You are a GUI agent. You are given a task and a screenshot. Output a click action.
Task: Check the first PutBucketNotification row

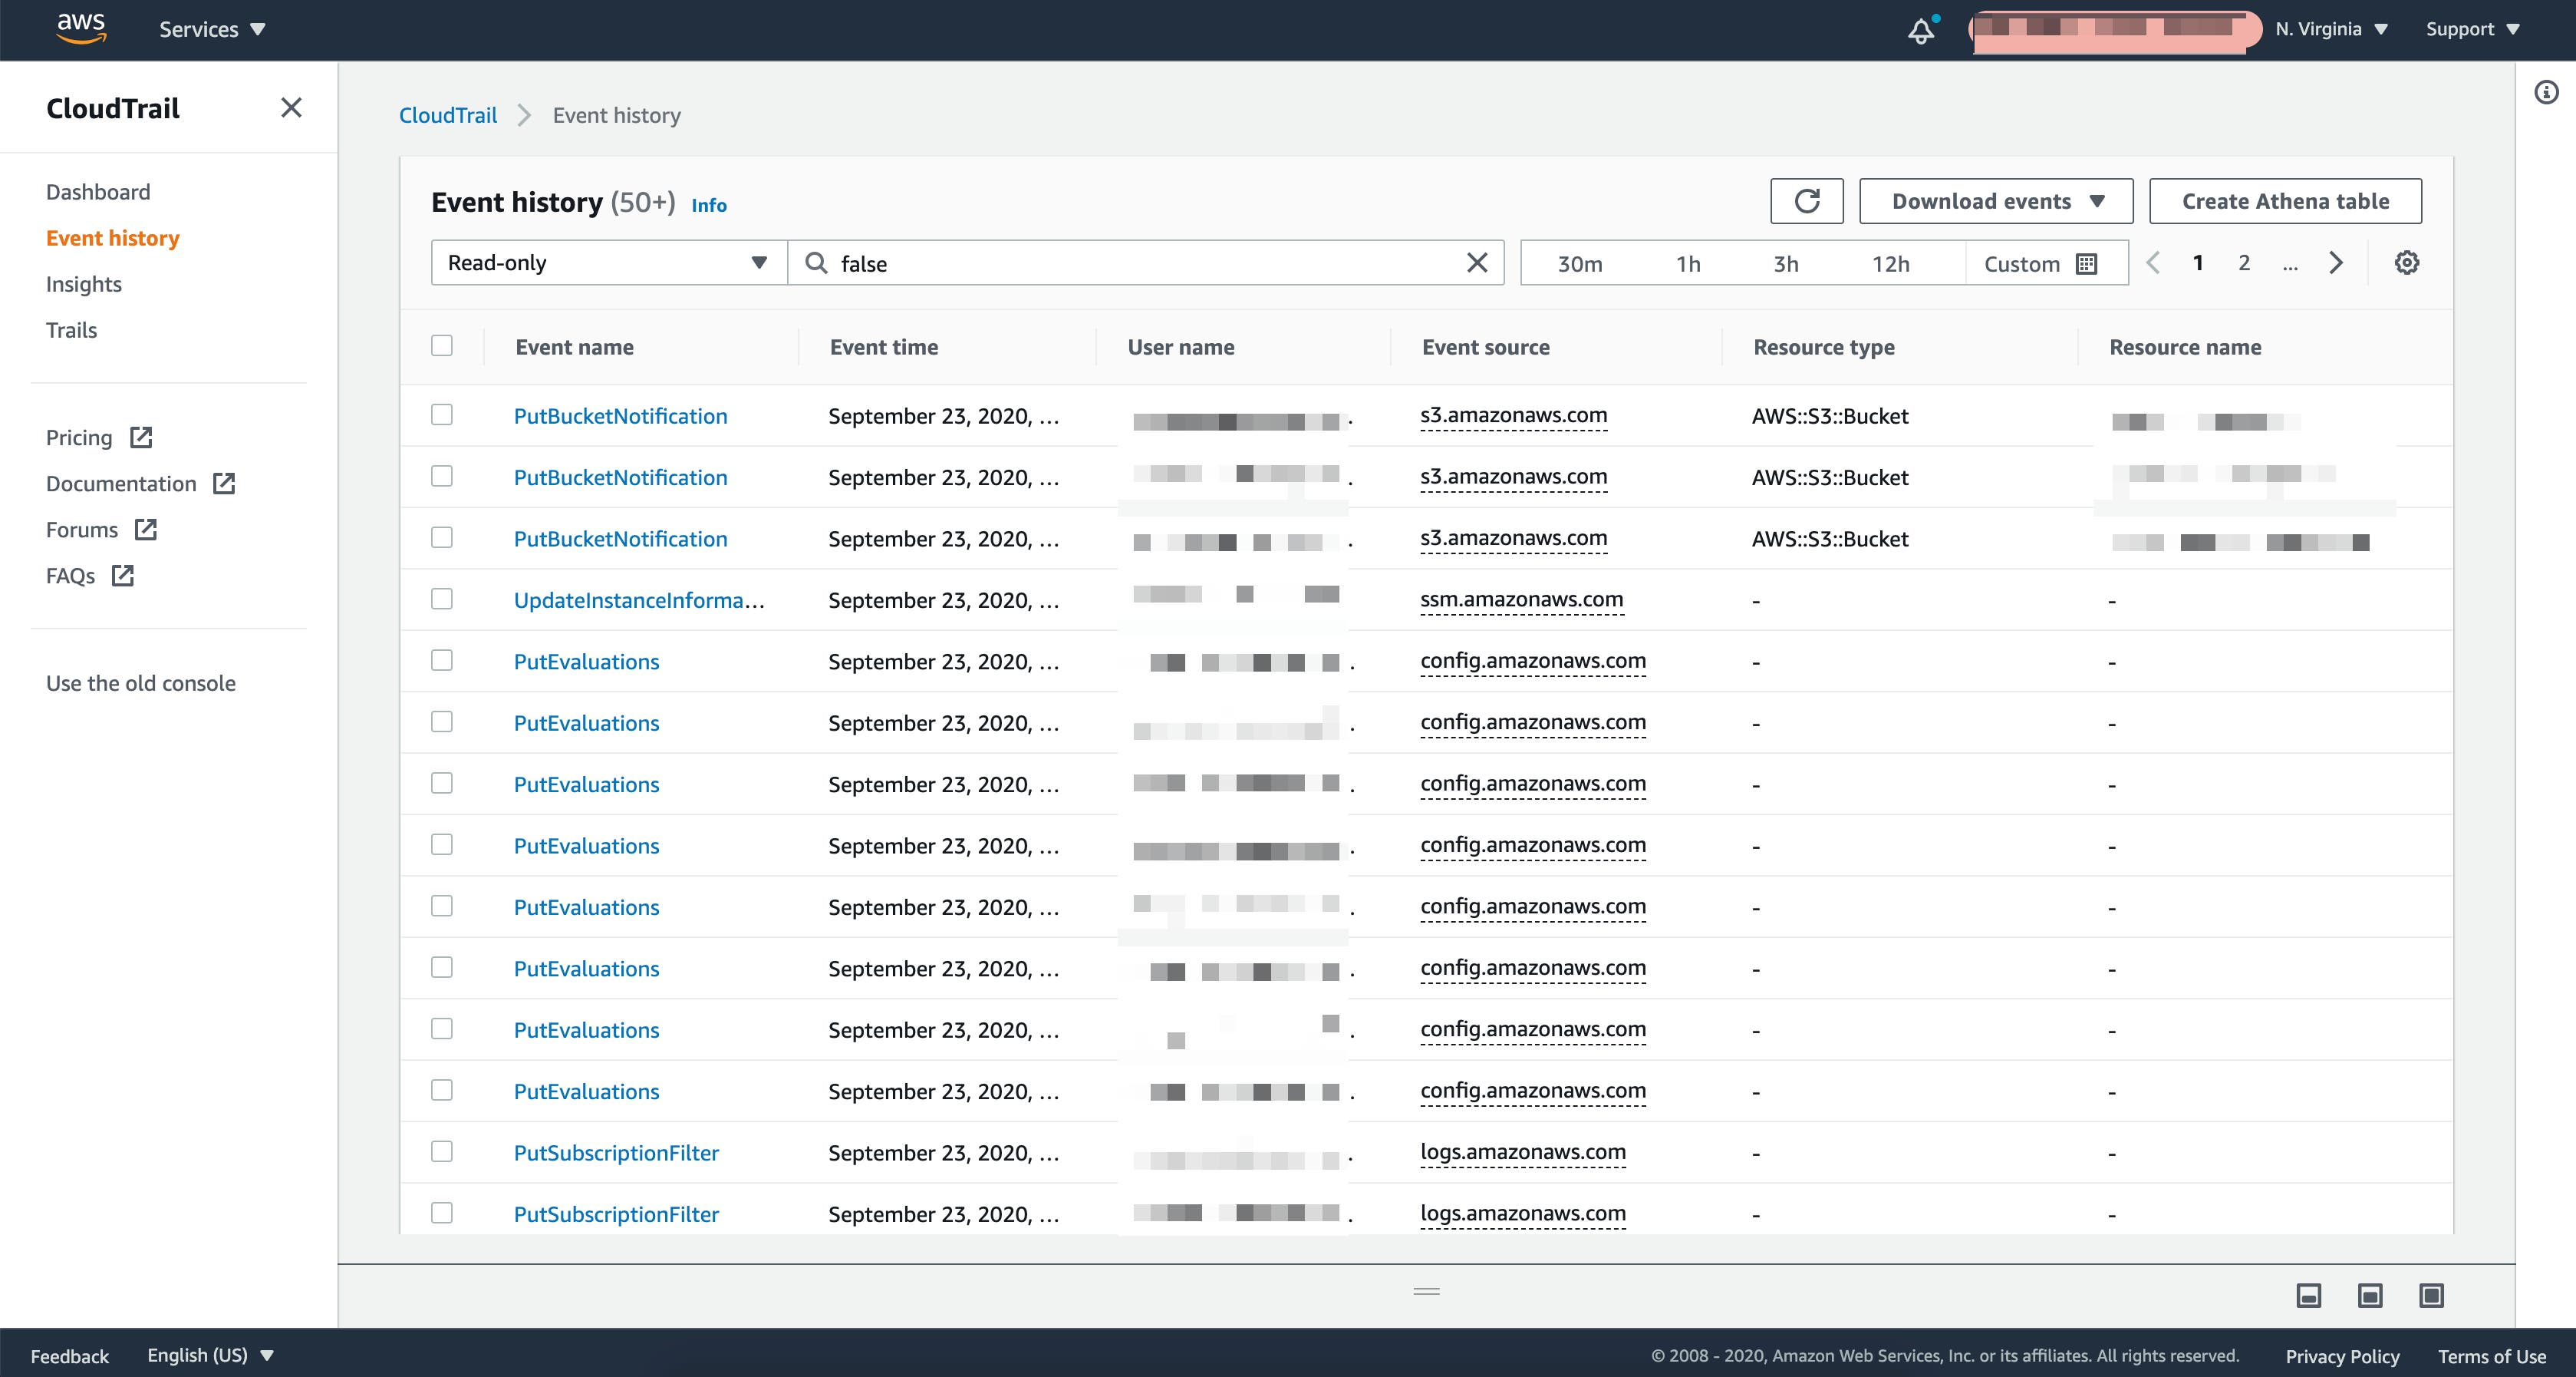pos(443,414)
